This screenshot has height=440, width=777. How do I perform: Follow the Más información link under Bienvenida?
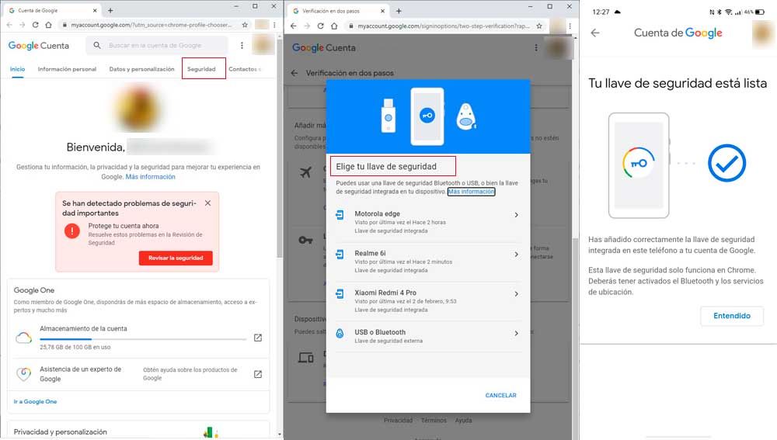pos(150,177)
